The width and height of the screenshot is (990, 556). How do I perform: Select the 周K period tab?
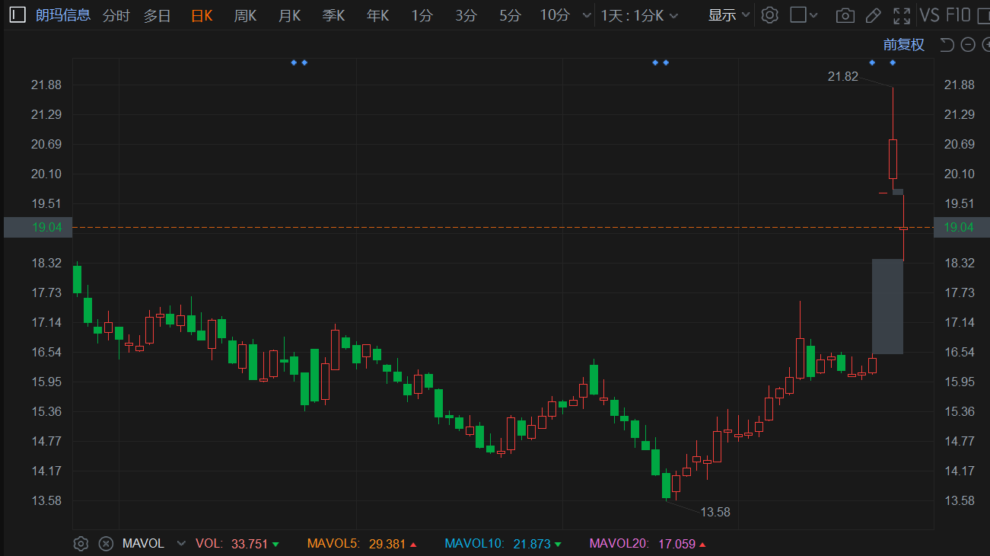[246, 15]
